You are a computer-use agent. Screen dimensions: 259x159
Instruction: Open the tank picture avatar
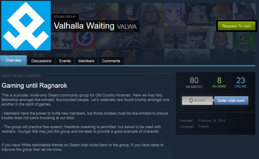pyautogui.click(x=84, y=12)
